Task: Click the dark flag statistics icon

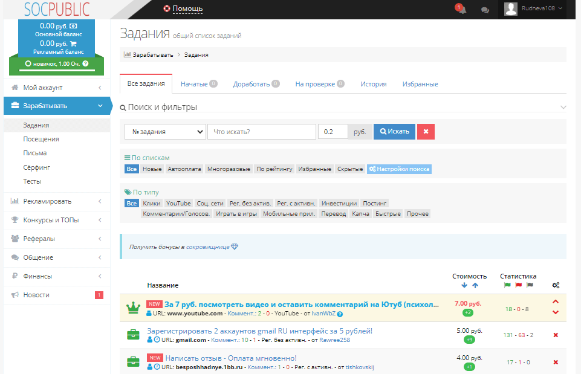Action: coord(530,285)
